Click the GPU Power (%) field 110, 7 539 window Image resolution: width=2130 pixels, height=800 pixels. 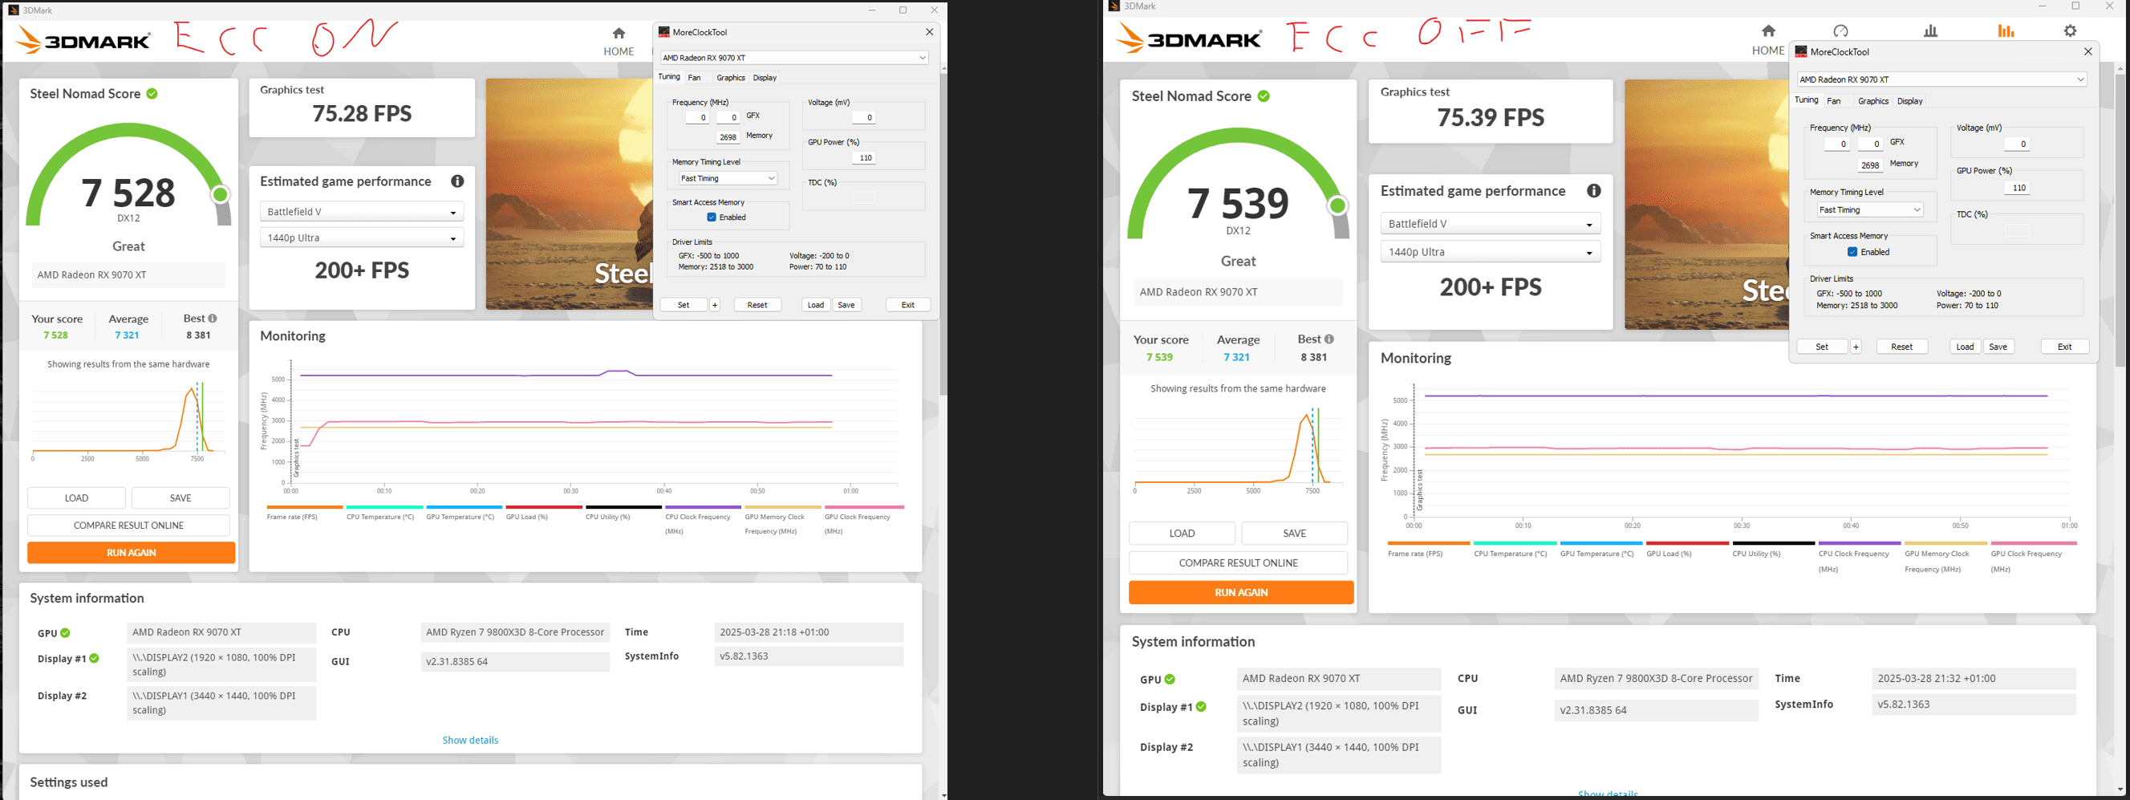[2018, 188]
